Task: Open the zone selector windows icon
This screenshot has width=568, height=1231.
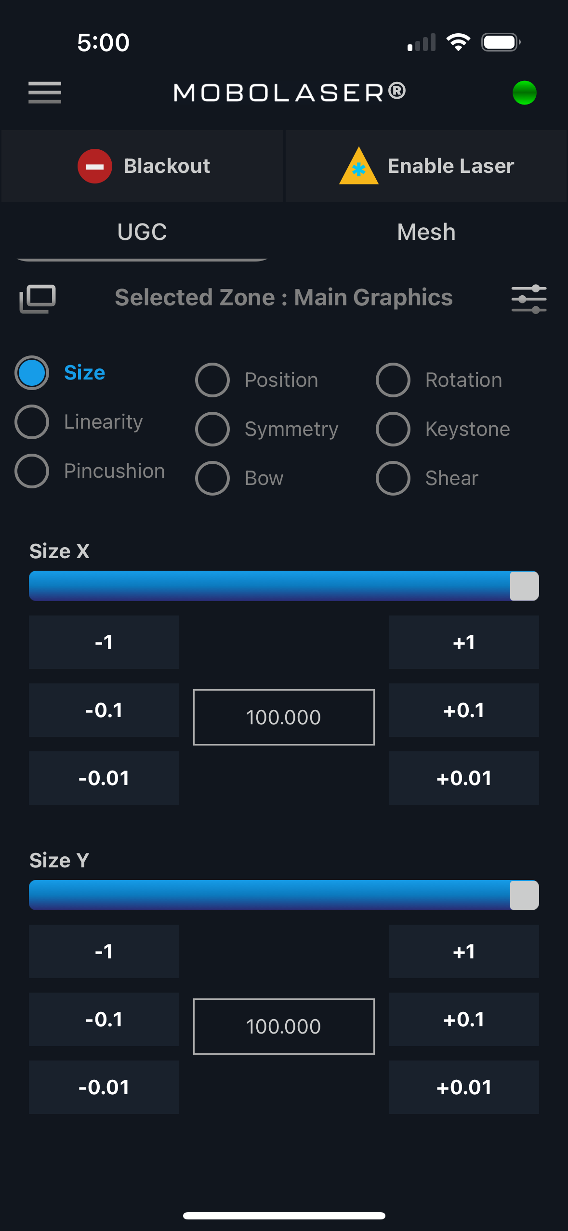Action: 38,298
